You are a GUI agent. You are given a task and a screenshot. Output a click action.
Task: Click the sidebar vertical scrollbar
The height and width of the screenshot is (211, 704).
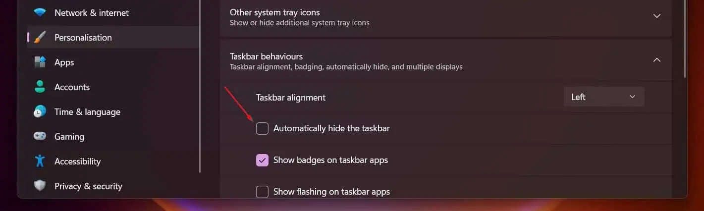point(200,86)
